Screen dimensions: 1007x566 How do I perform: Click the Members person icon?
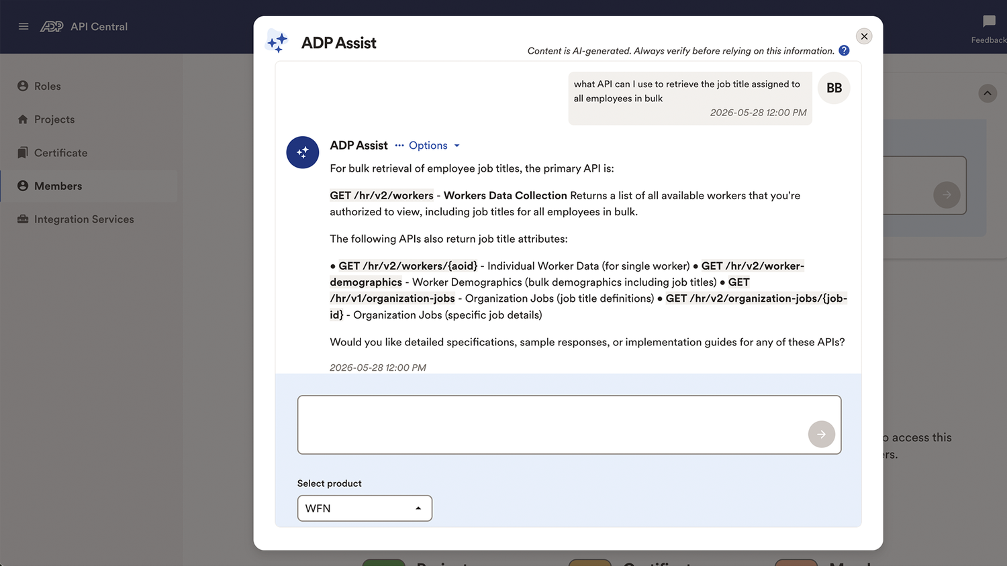(23, 186)
